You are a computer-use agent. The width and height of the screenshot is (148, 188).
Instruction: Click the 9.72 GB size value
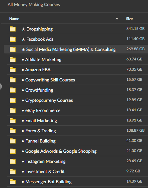pyautogui.click(x=133, y=171)
